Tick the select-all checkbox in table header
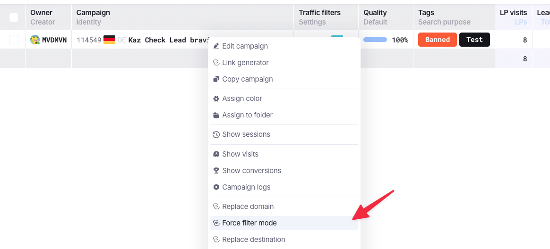Viewport: 550px width, 249px height. 14,17
